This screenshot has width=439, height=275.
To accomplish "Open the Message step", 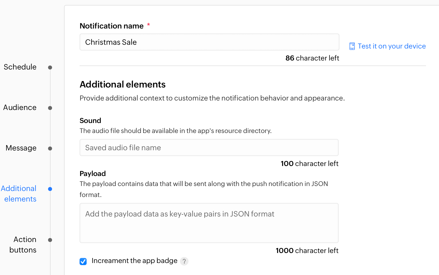I will 21,148.
